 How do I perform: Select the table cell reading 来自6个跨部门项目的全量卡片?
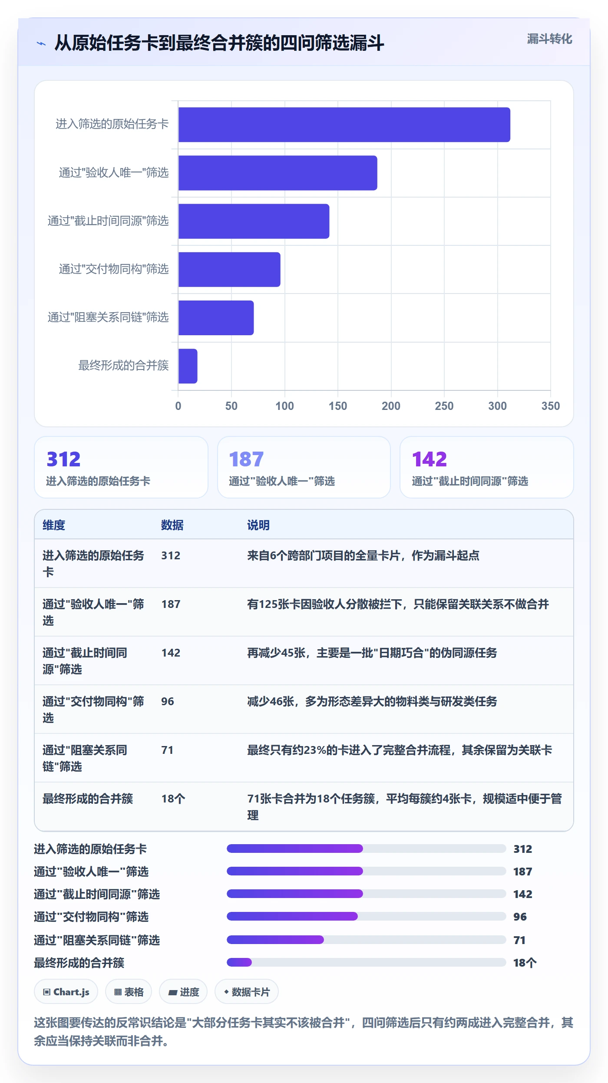point(363,555)
